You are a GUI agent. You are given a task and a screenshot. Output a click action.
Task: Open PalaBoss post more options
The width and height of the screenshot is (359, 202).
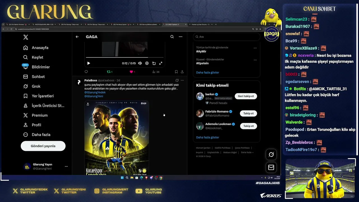182,81
